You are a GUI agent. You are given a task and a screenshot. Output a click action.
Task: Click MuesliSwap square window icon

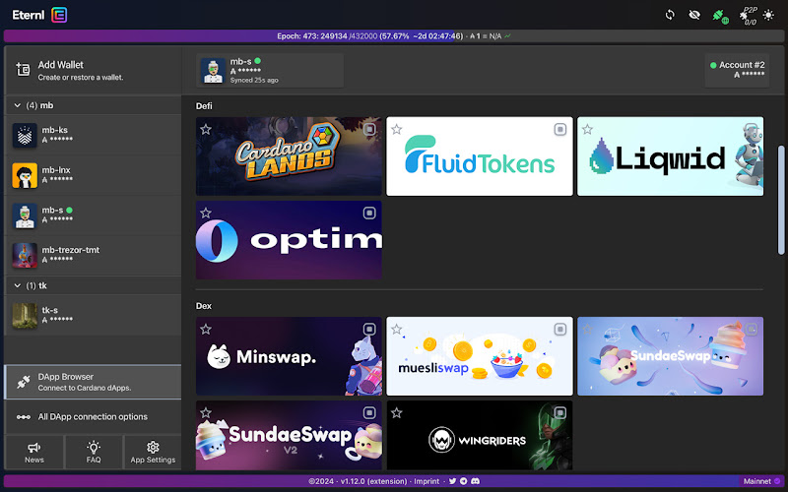click(x=559, y=330)
